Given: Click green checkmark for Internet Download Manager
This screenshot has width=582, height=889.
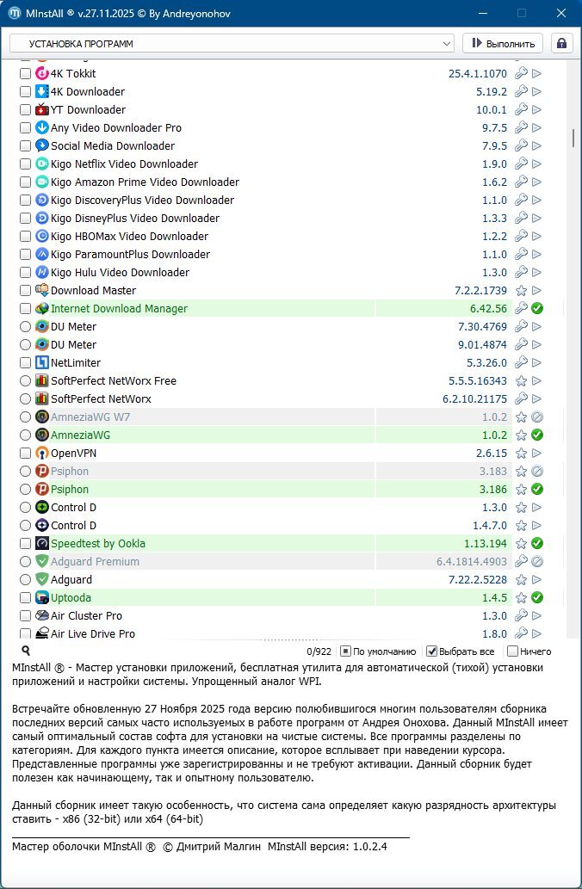Looking at the screenshot, I should 536,309.
